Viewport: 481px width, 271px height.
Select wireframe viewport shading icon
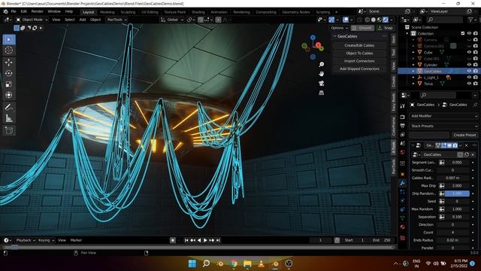(368, 20)
